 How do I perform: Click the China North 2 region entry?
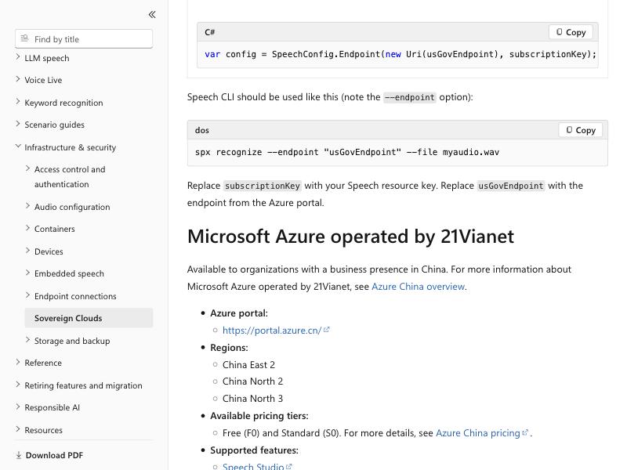tap(252, 381)
